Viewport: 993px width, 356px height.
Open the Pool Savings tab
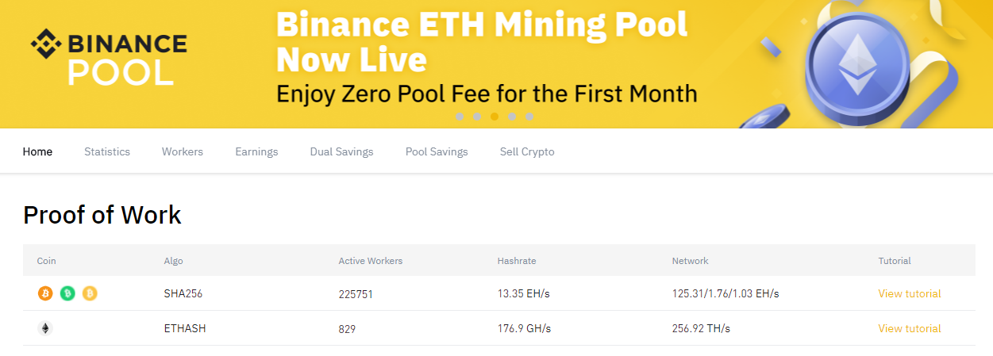click(437, 151)
